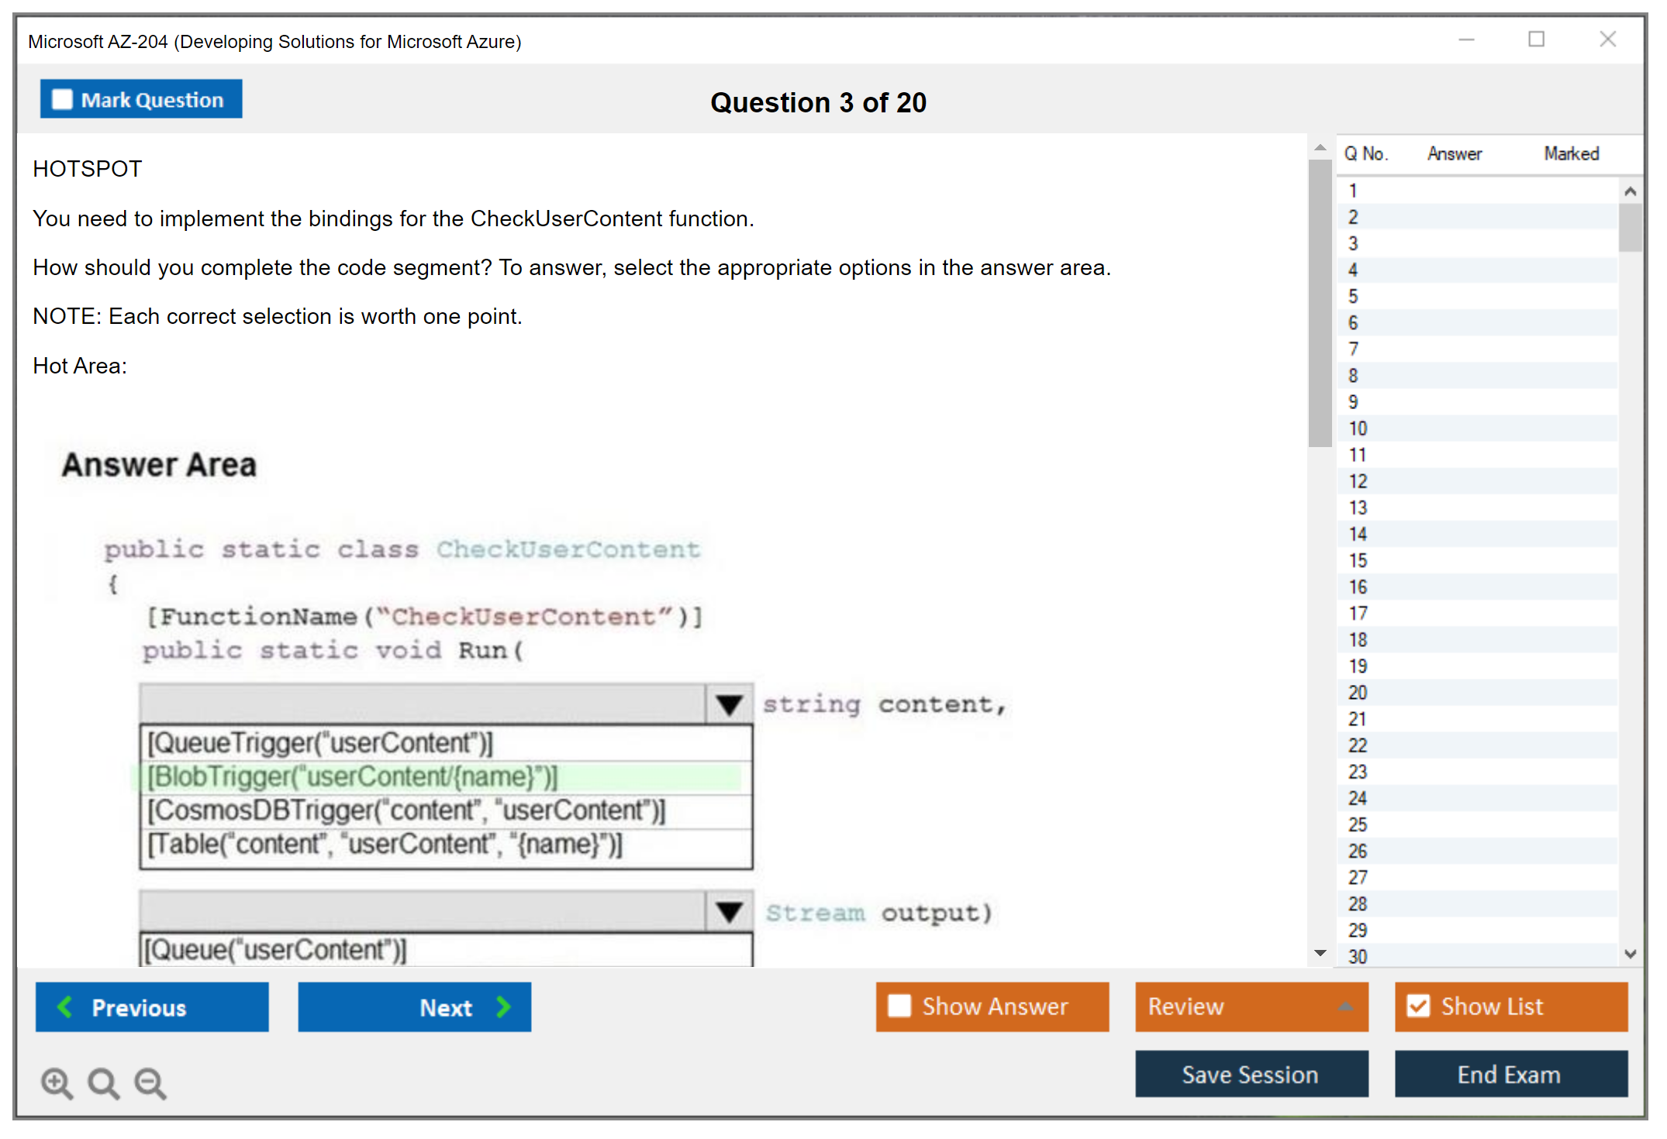
Task: Click the Save Session button
Action: point(1251,1074)
